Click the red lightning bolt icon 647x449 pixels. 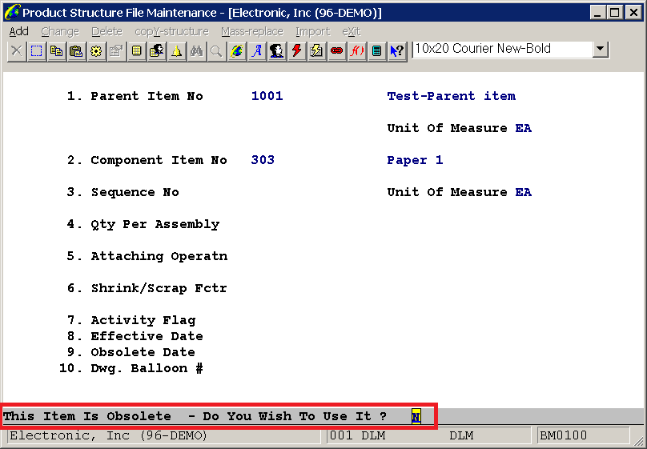296,50
